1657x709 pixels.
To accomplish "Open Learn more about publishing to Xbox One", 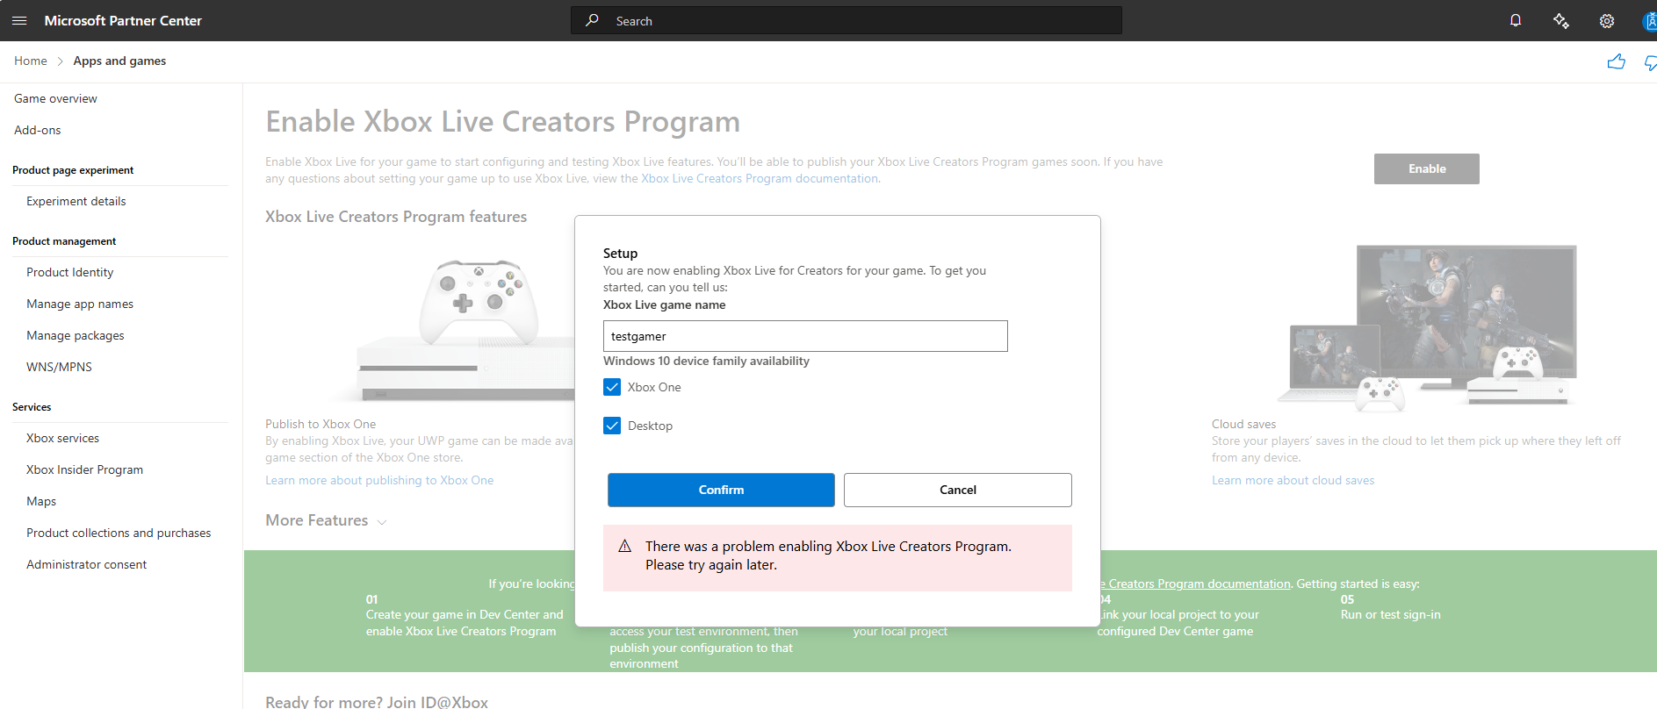I will (x=379, y=480).
